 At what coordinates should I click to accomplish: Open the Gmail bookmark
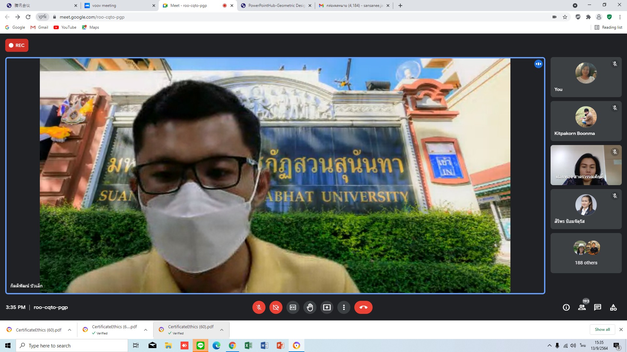coord(39,27)
